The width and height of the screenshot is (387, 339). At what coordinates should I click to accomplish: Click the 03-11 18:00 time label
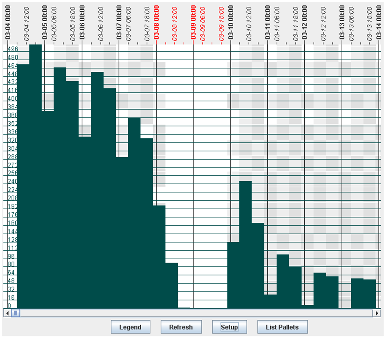coord(296,24)
